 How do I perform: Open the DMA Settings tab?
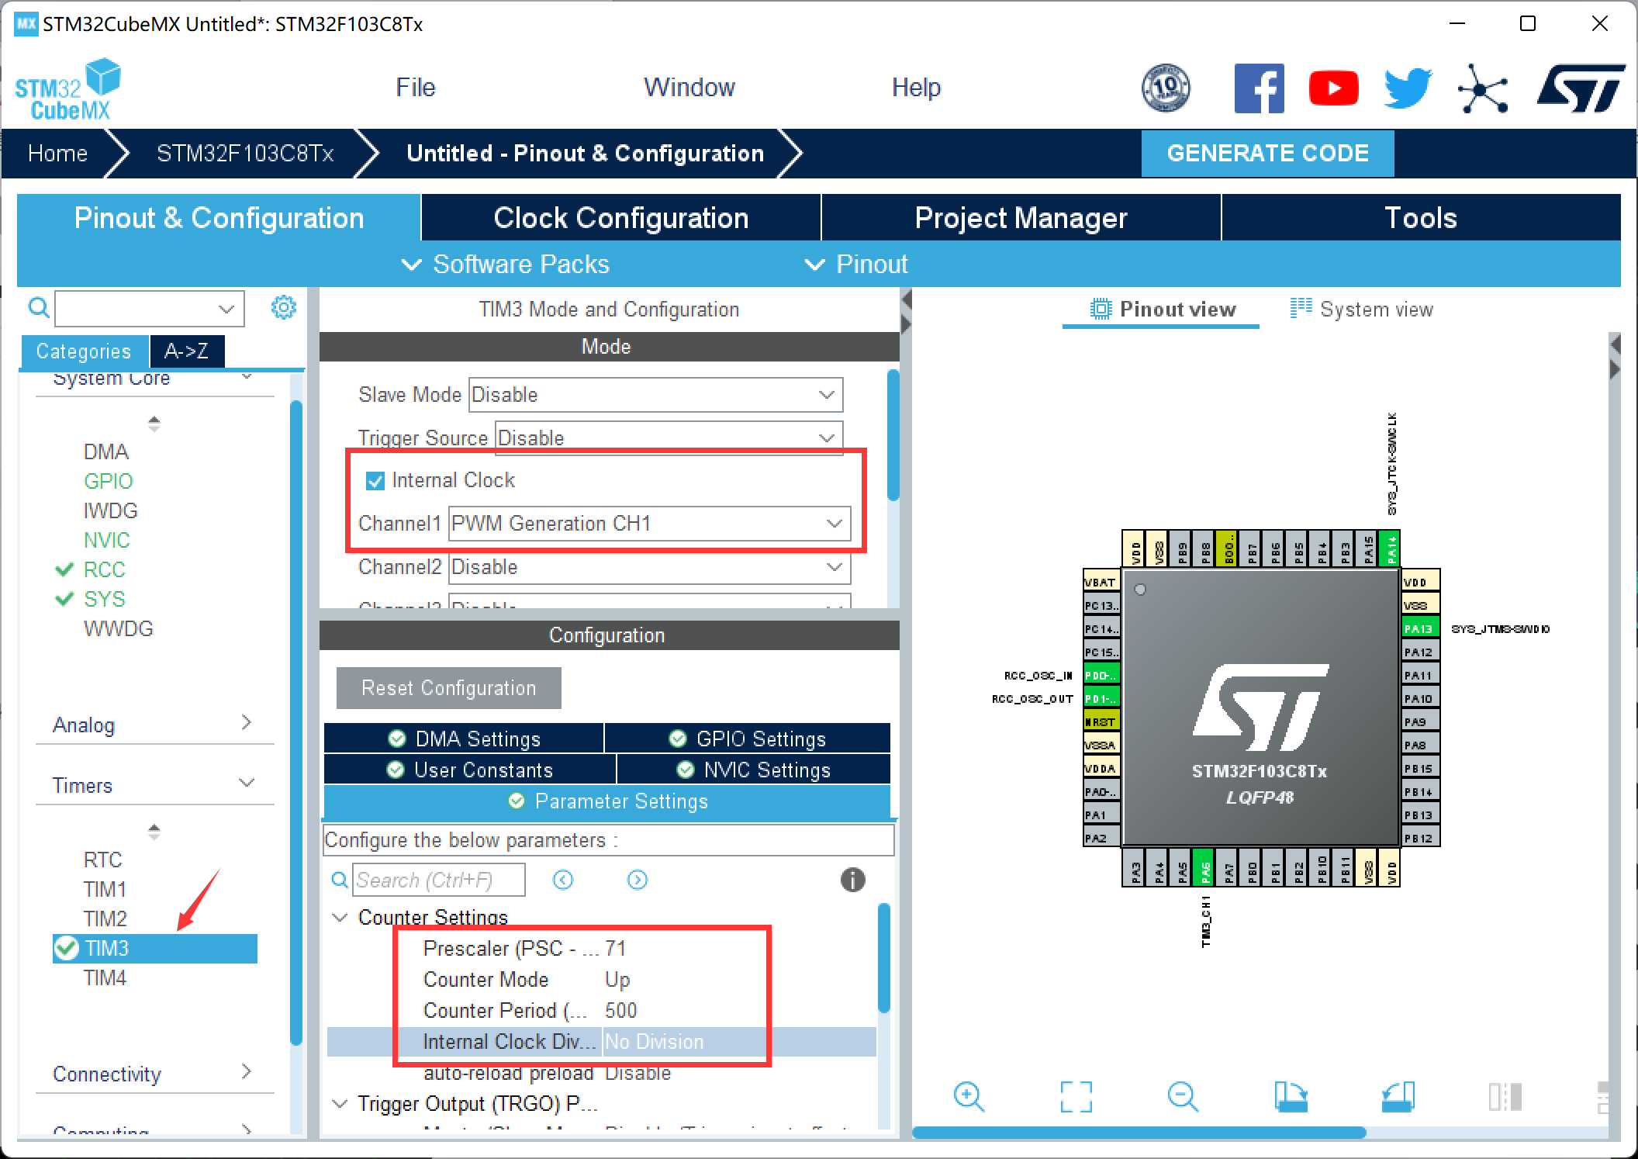pos(464,739)
